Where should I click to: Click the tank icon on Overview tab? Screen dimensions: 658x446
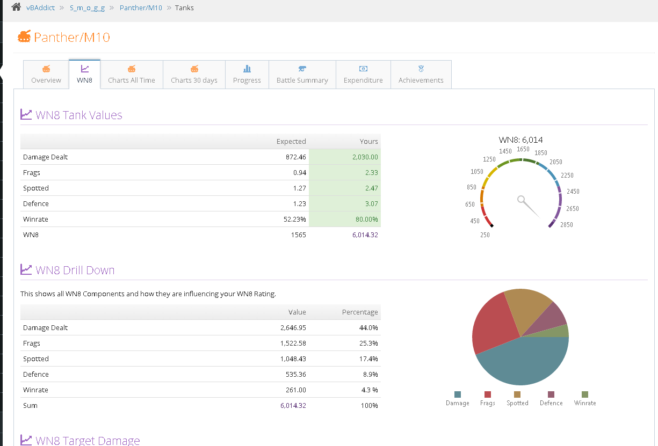coord(46,69)
